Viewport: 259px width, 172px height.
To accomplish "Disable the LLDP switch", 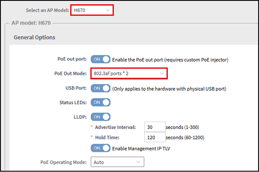I will coord(100,117).
